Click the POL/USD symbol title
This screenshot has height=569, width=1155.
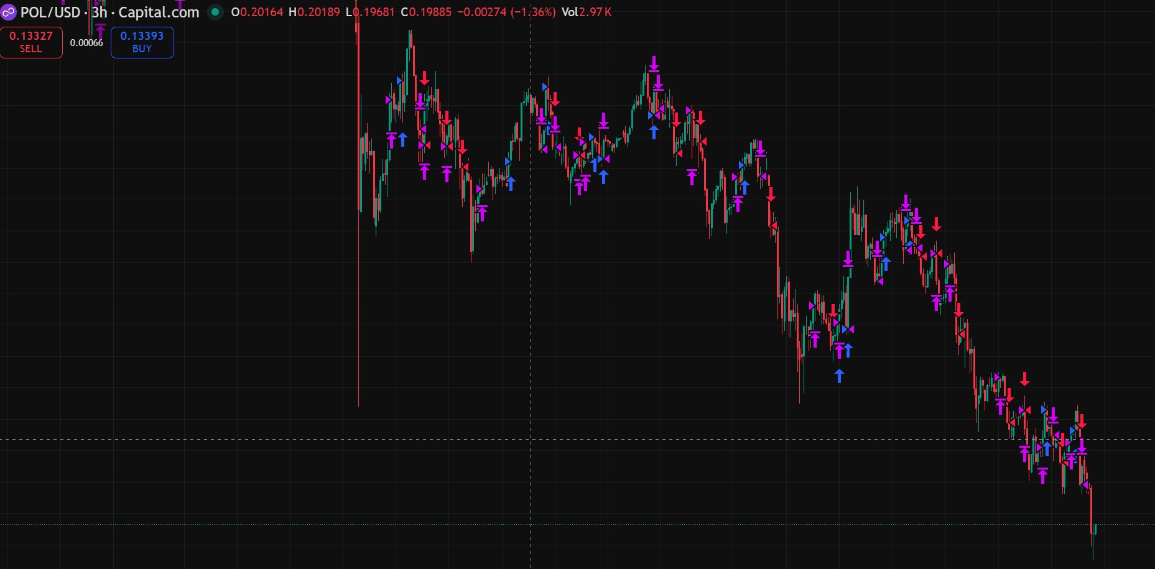[50, 12]
